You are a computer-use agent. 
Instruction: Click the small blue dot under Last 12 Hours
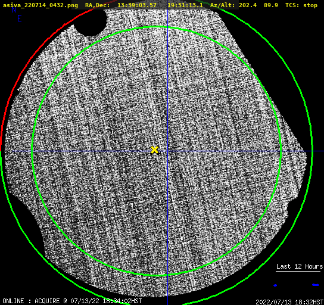[275, 285]
